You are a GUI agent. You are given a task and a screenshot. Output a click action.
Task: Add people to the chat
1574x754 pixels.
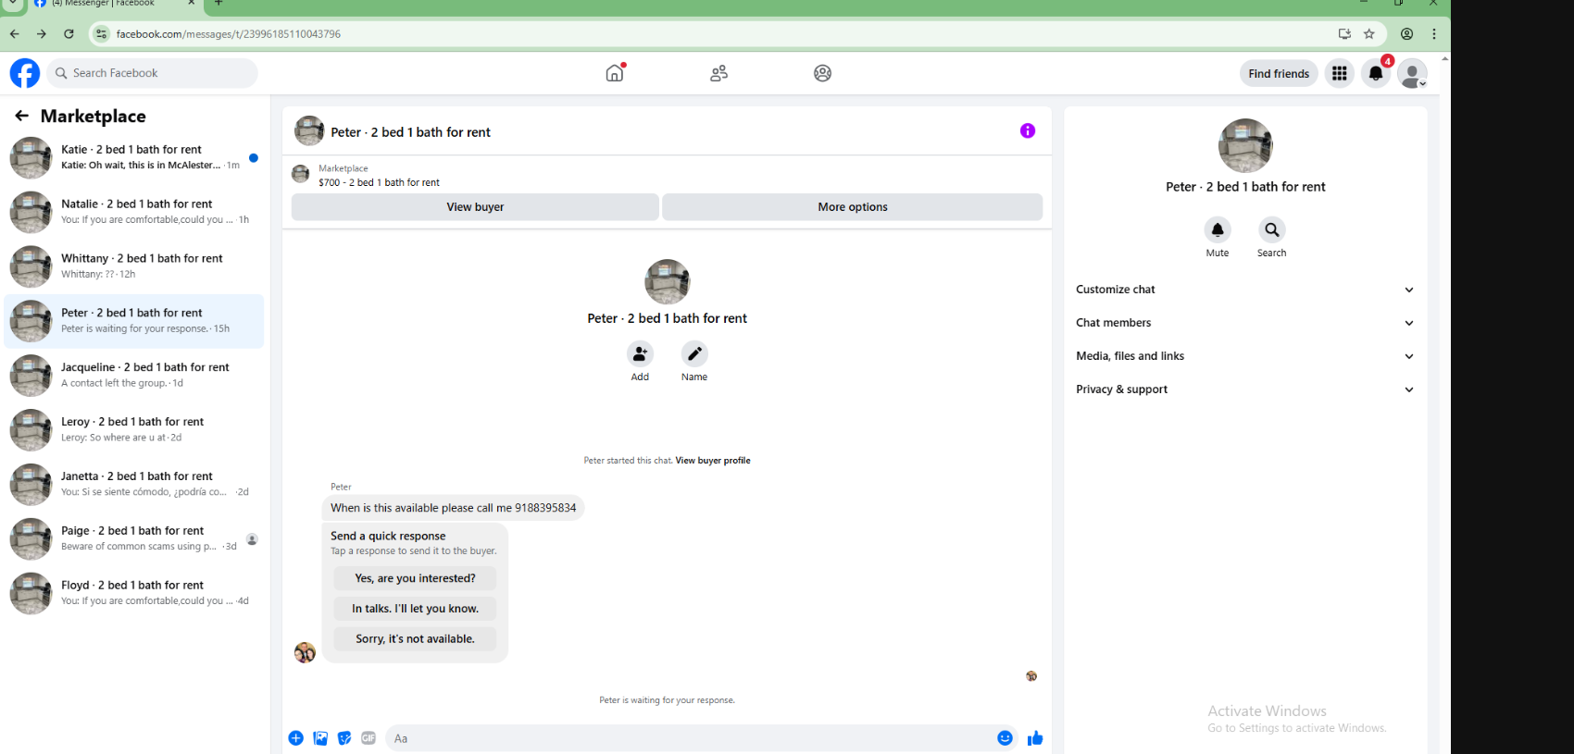(640, 354)
